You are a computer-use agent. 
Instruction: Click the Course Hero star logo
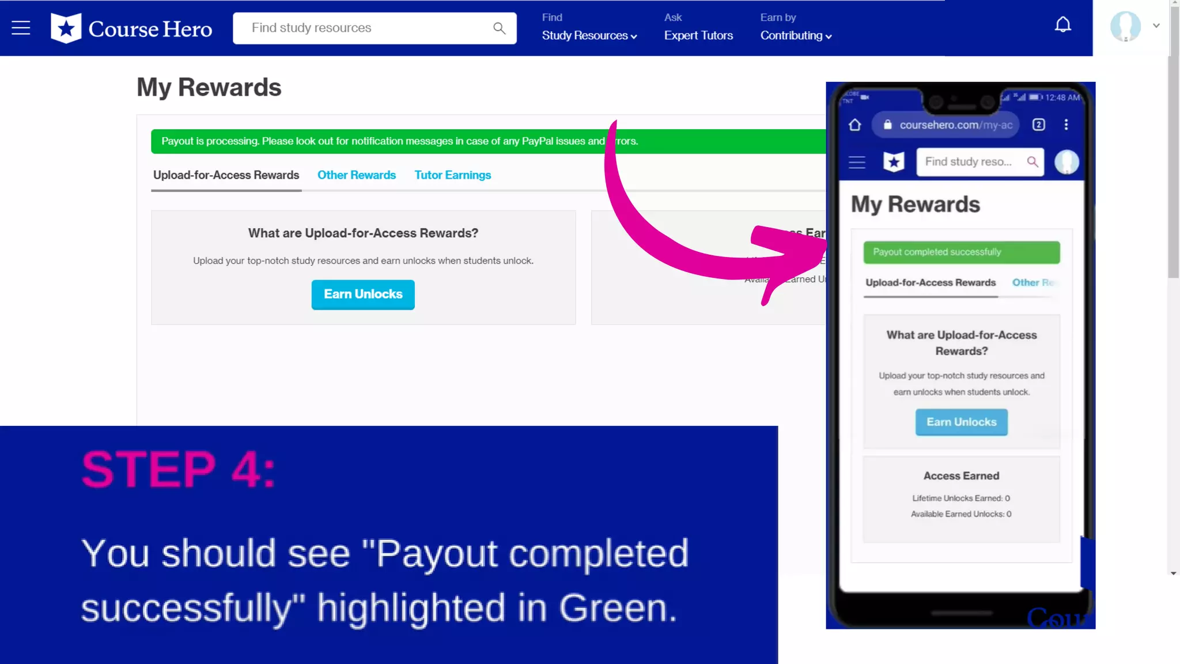[66, 28]
